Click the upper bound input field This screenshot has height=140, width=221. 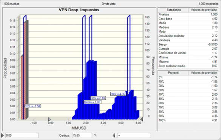pyautogui.click(x=134, y=135)
